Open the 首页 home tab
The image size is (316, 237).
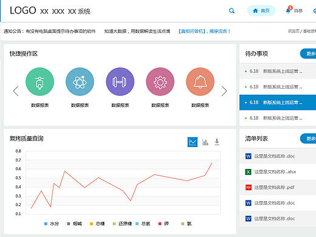(261, 11)
